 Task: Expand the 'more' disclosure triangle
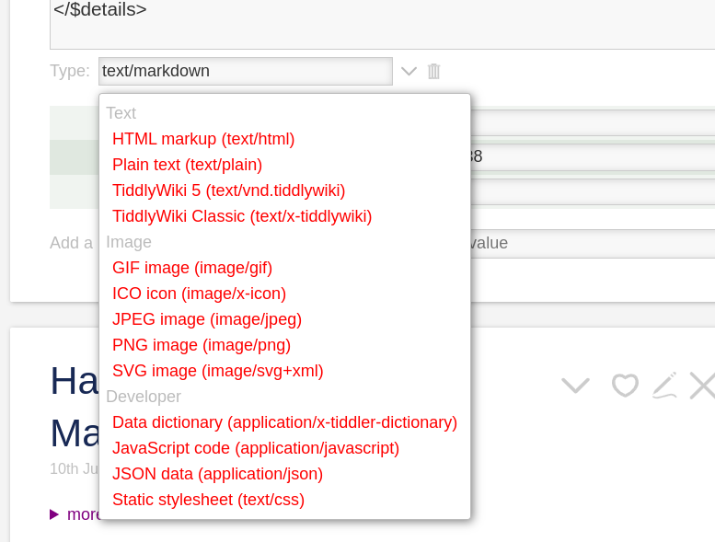click(x=54, y=514)
